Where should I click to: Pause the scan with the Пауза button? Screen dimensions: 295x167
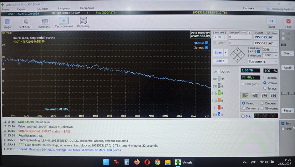tap(271, 23)
